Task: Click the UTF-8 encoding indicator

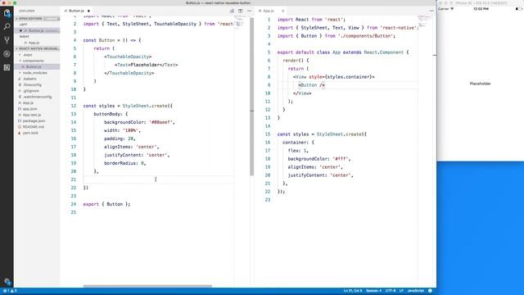Action: click(x=390, y=291)
